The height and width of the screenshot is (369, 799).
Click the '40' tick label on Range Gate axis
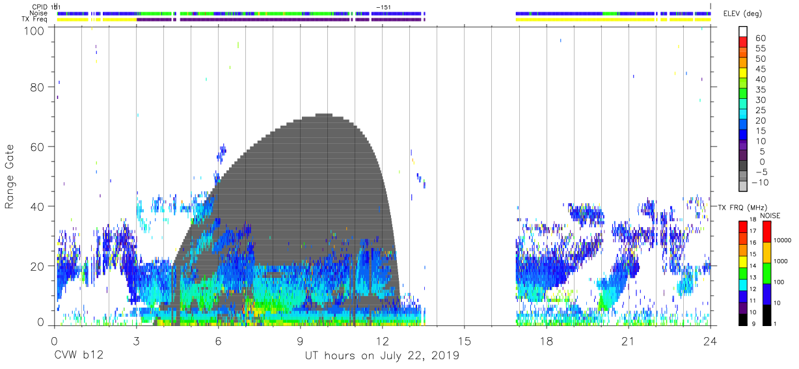click(x=38, y=206)
